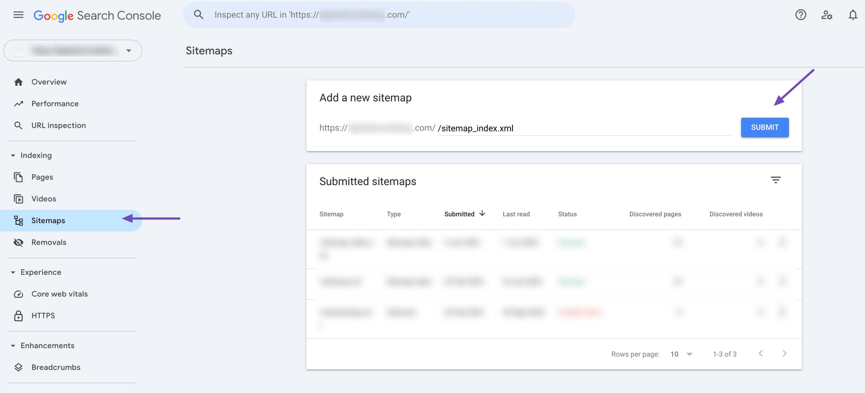Image resolution: width=865 pixels, height=393 pixels.
Task: Click the help question mark icon
Action: 800,15
